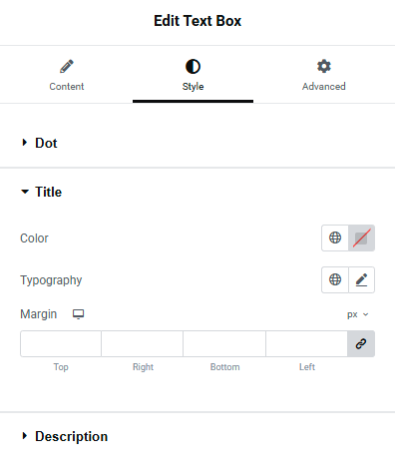The width and height of the screenshot is (395, 475).
Task: Select the Style tab label
Action: [x=193, y=87]
